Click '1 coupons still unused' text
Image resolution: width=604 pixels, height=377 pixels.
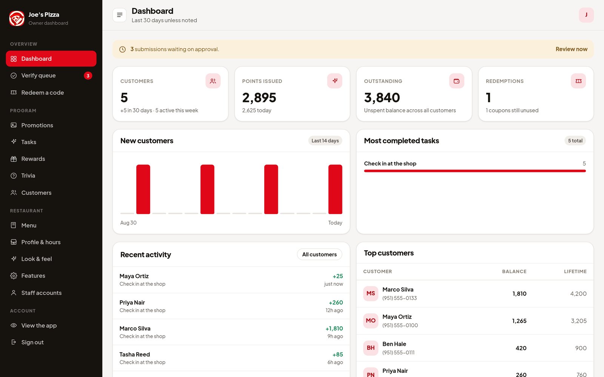click(x=512, y=110)
